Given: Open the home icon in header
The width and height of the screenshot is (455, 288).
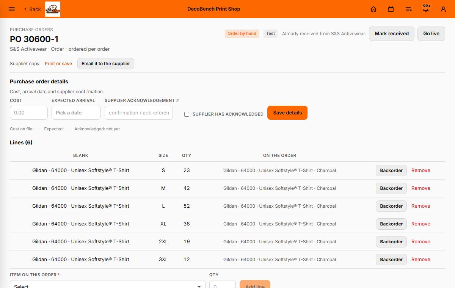Looking at the screenshot, I should 373,9.
